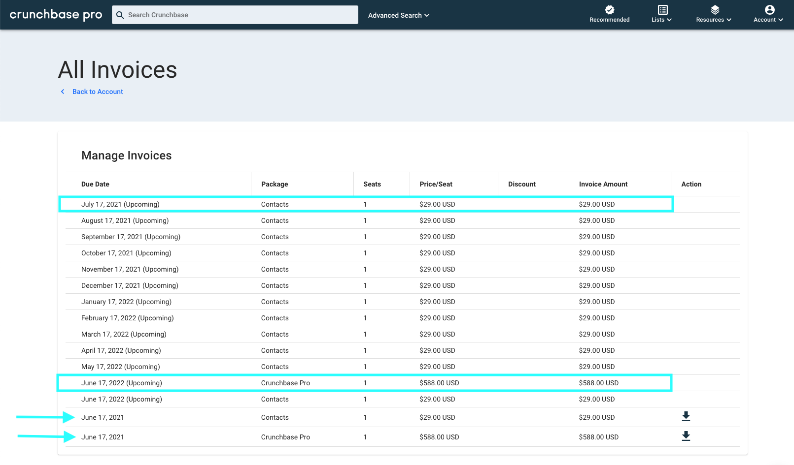Click the back chevron beside Back to Account
The image size is (794, 465).
tap(63, 92)
